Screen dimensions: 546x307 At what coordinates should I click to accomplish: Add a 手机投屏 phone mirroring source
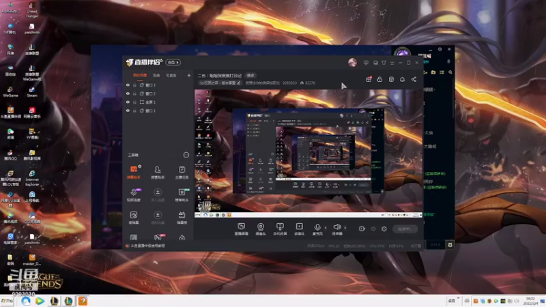click(x=280, y=229)
